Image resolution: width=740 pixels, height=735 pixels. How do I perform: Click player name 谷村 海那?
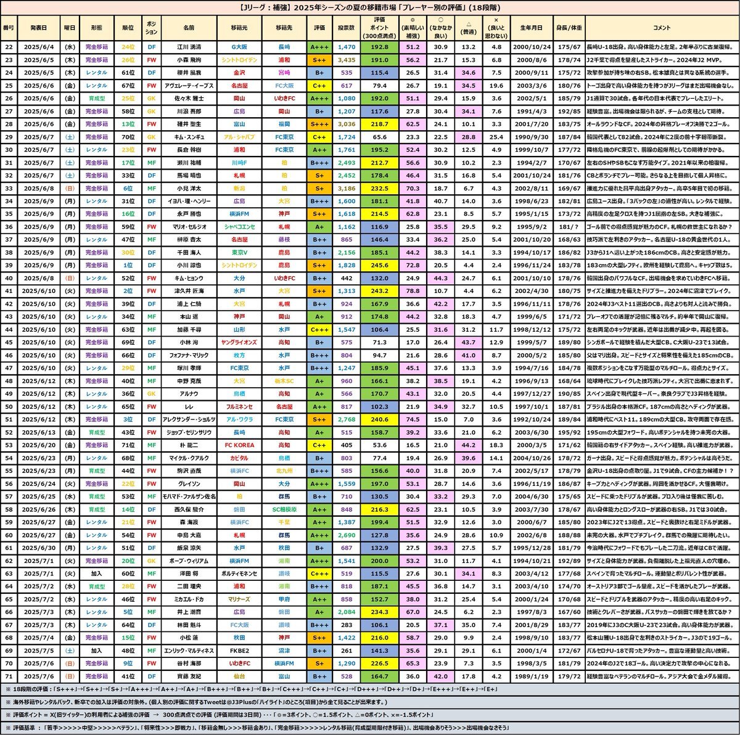tap(189, 663)
